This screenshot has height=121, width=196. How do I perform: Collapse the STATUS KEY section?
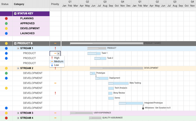pos(15,14)
